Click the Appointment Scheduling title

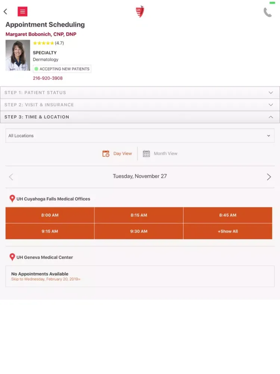(45, 25)
